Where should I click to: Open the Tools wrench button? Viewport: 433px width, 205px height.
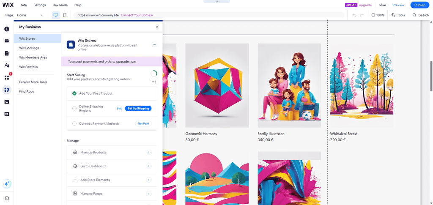(x=398, y=15)
